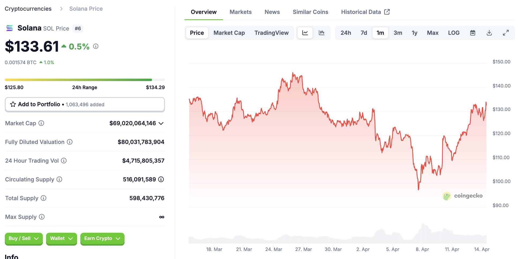Download the chart data

[489, 33]
